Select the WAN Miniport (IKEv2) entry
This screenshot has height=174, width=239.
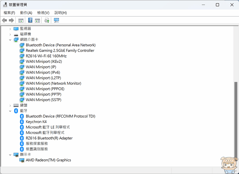[44, 62]
